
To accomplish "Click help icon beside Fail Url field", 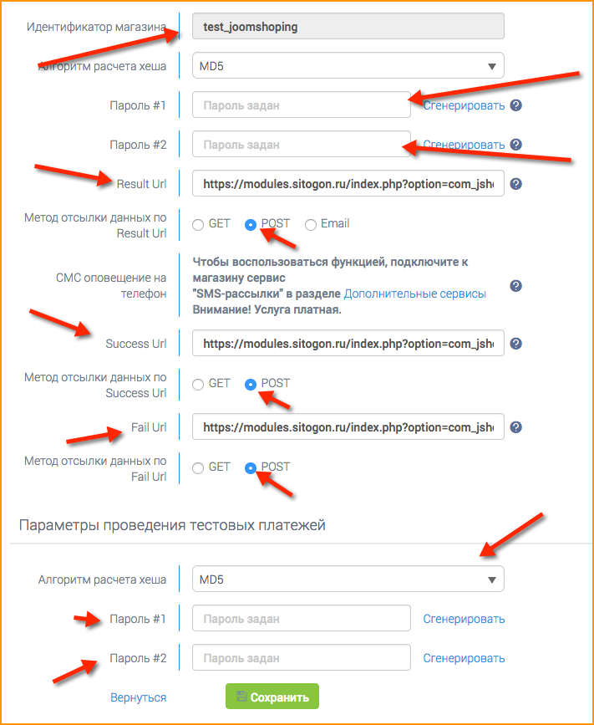I will 516,427.
